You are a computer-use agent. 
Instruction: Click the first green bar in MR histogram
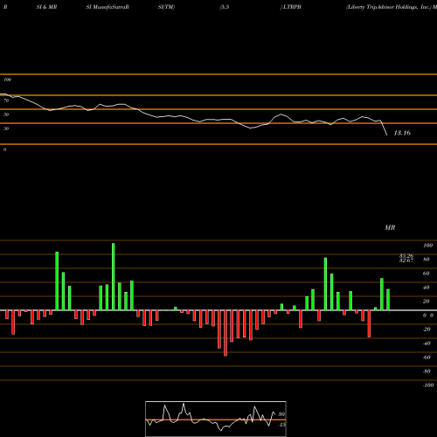[x=57, y=281]
